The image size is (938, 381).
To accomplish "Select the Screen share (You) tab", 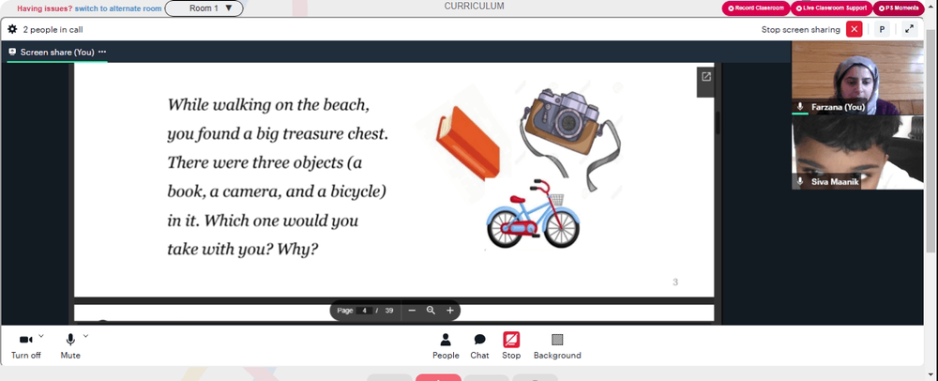I will click(x=57, y=52).
